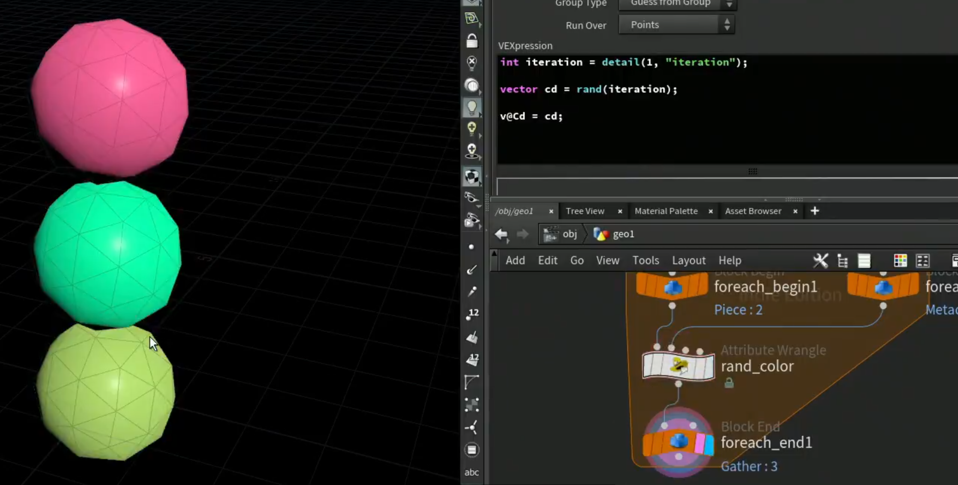Click inside the VEXpression code editor

point(727,109)
